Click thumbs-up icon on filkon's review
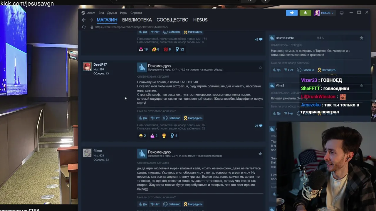The width and height of the screenshot is (376, 211). point(142,154)
